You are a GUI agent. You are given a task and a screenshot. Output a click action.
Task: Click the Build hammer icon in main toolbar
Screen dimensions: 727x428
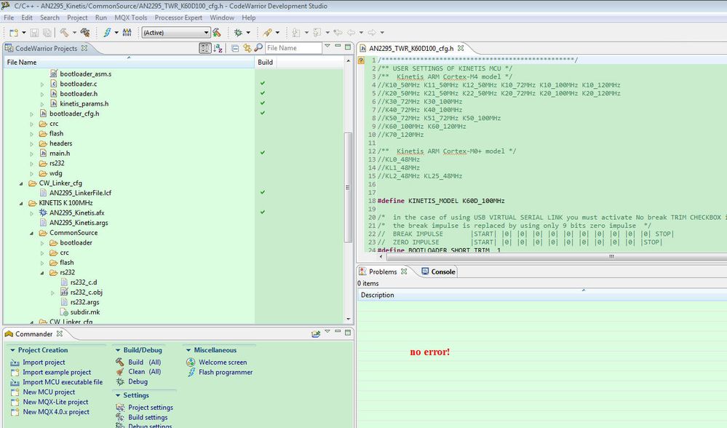tap(65, 33)
